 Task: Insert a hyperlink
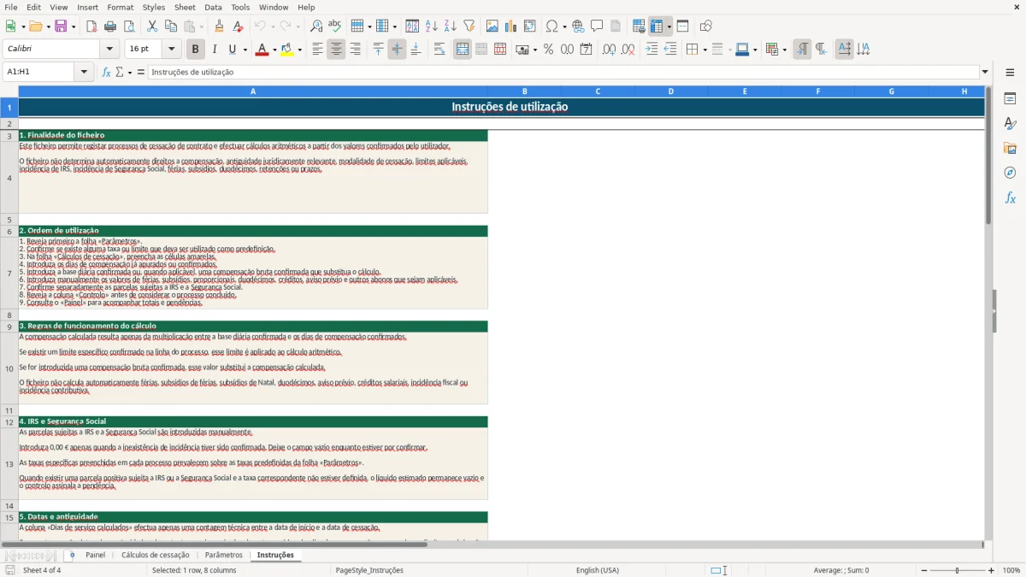[578, 26]
